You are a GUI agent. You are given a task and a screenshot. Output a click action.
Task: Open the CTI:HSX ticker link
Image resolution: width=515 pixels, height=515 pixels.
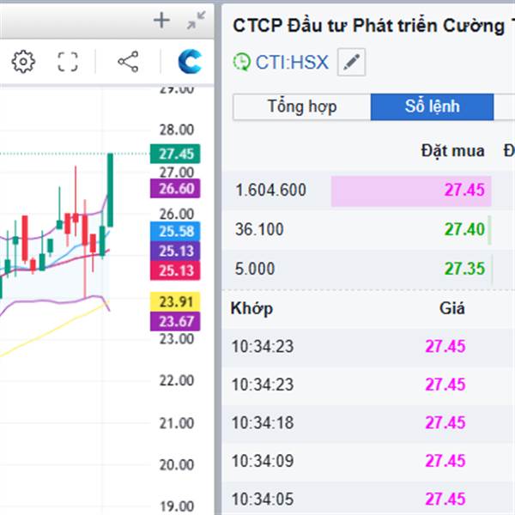tap(292, 62)
